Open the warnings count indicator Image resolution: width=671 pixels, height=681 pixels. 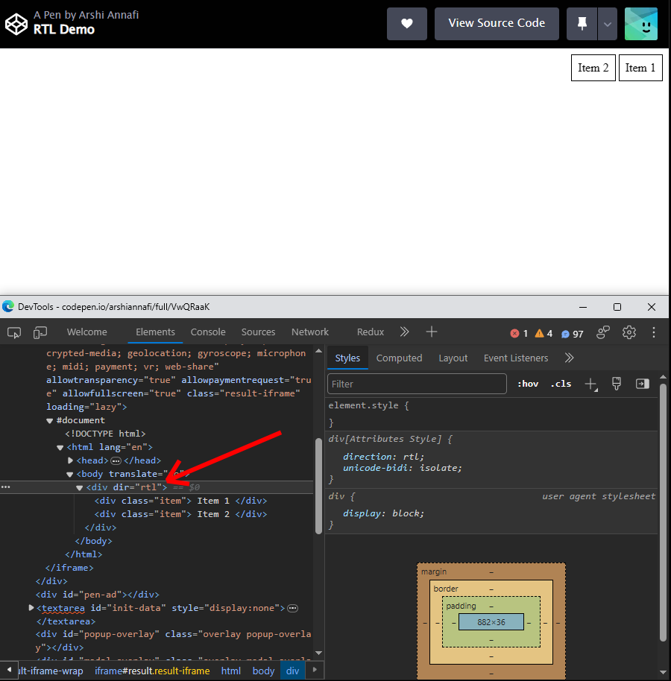coord(544,334)
